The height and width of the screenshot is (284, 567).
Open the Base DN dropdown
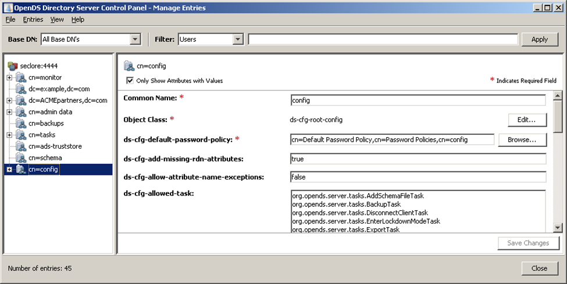(x=135, y=39)
